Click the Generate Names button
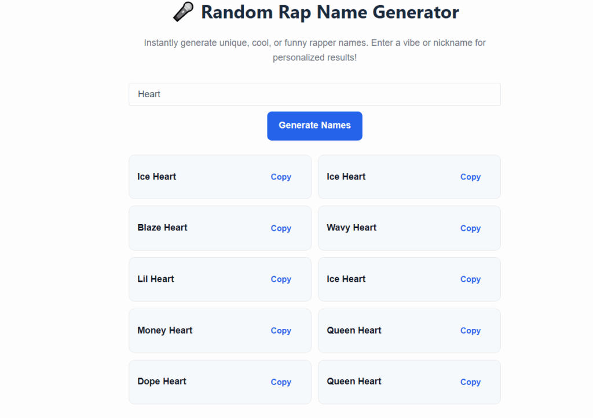 click(x=314, y=126)
